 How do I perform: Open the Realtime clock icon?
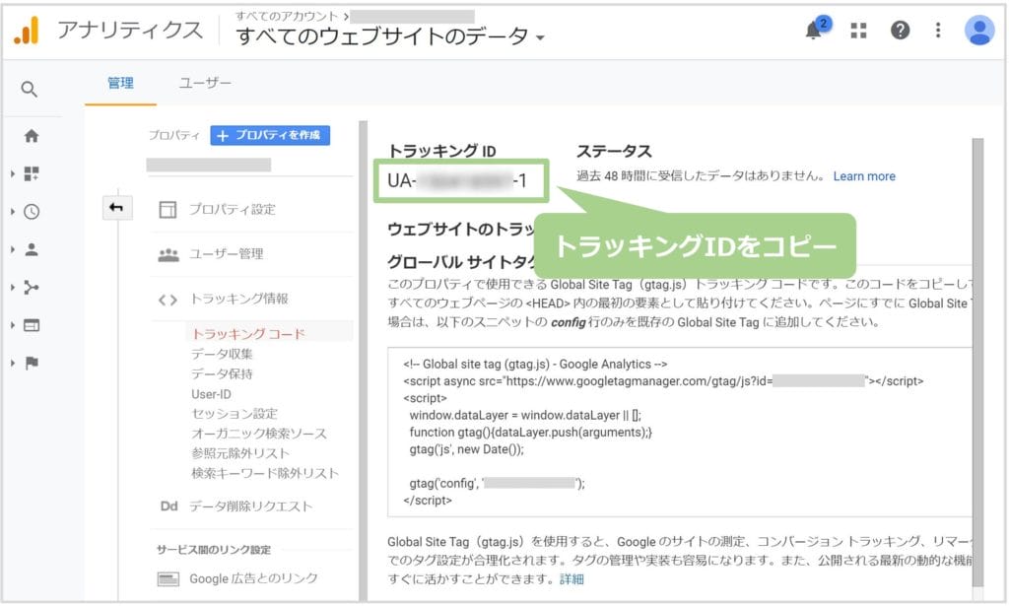[31, 212]
